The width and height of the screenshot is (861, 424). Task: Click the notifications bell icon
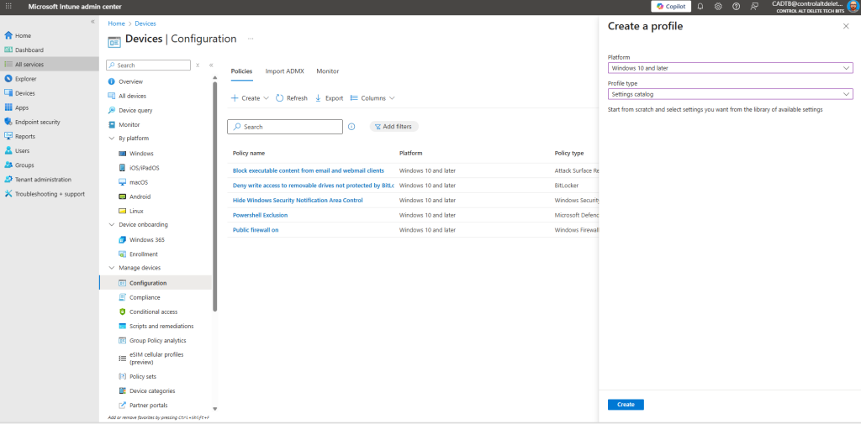700,6
